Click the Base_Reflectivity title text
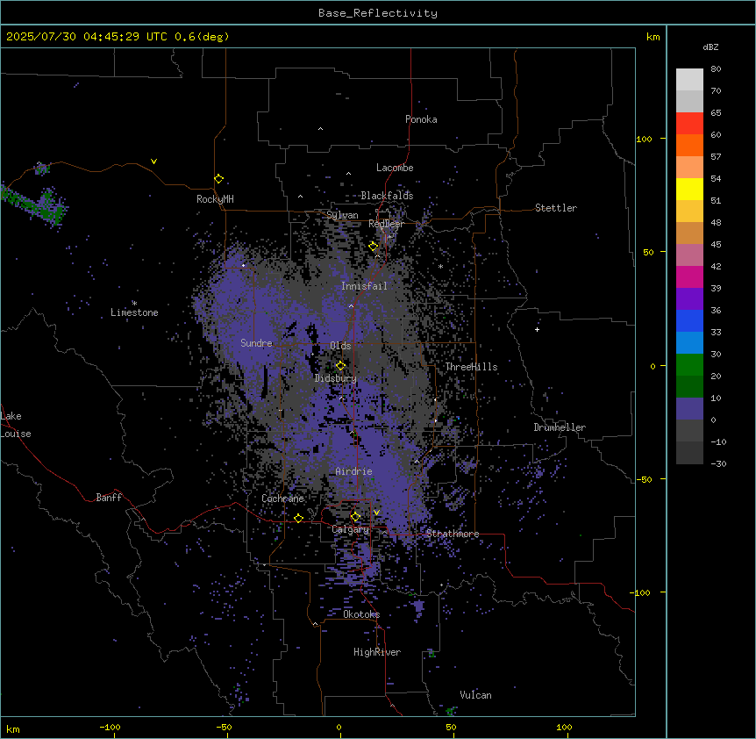This screenshot has width=756, height=739. pyautogui.click(x=378, y=13)
